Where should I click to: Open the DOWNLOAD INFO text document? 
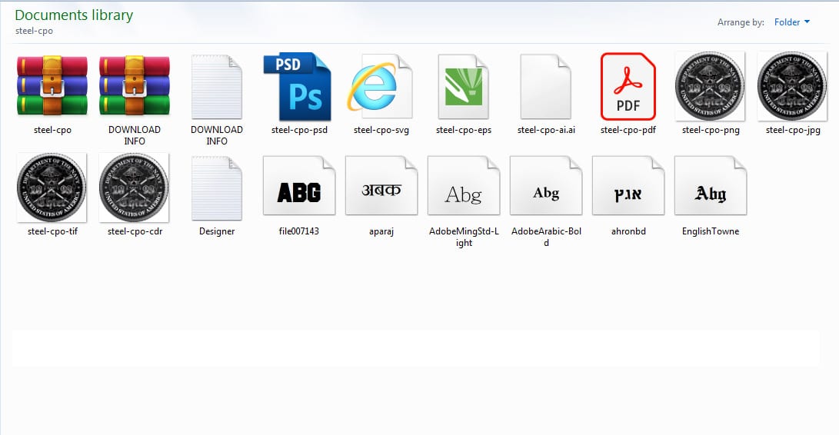click(217, 86)
